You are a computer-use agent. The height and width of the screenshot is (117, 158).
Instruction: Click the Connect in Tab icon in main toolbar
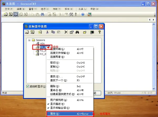coord(16,14)
